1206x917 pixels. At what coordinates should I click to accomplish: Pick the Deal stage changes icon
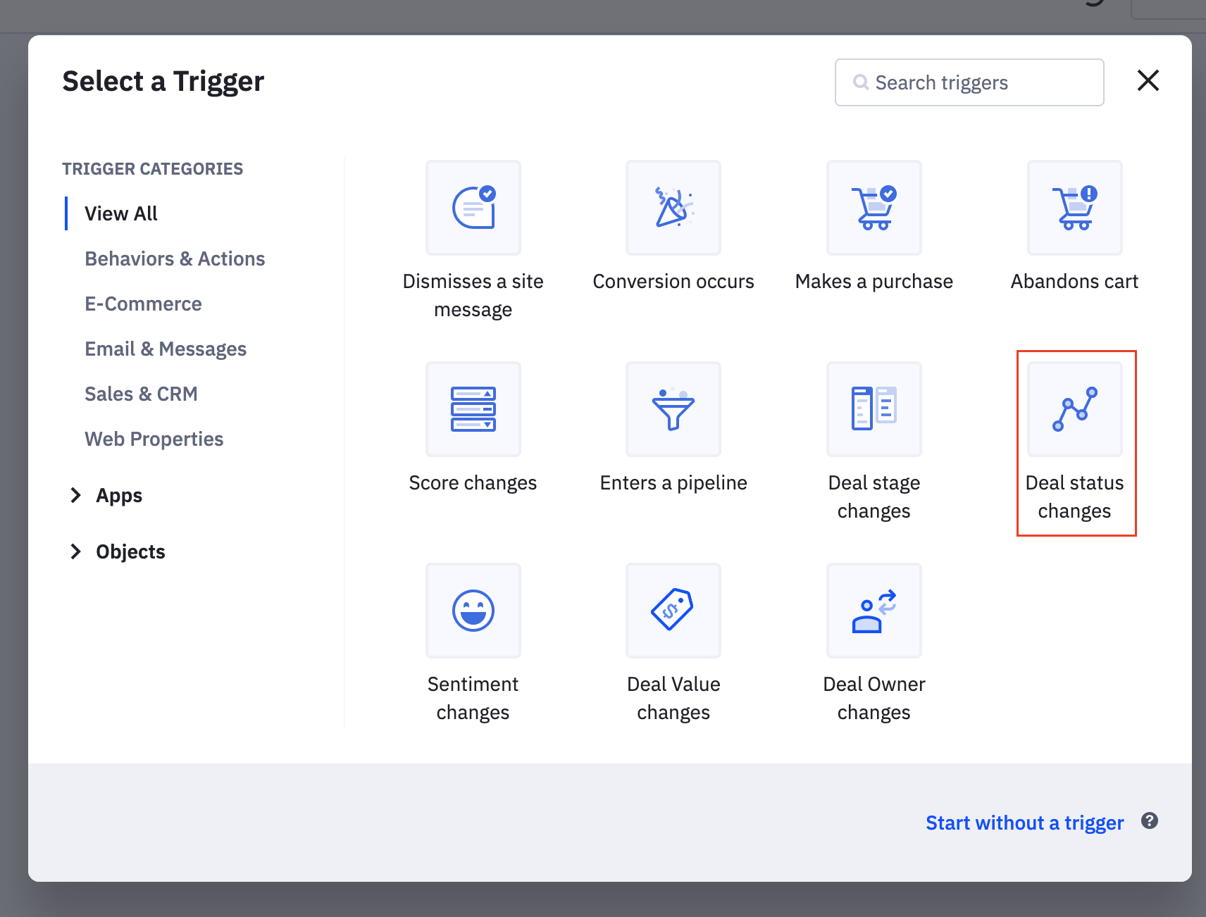874,409
